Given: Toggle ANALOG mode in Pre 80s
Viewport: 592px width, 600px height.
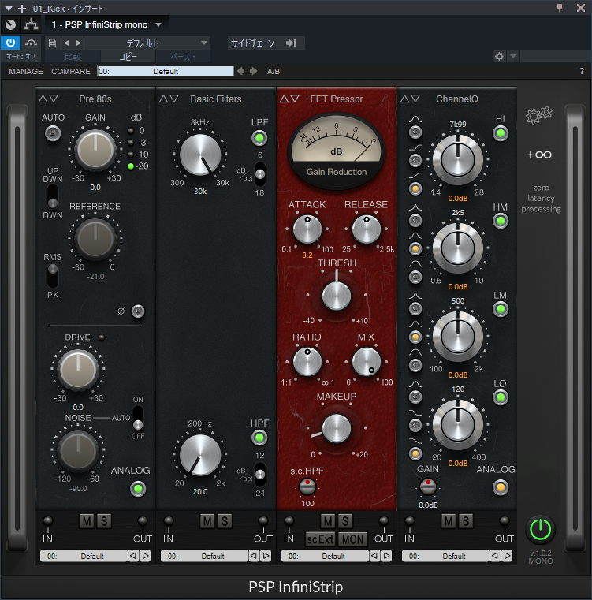Looking at the screenshot, I should click(x=139, y=488).
